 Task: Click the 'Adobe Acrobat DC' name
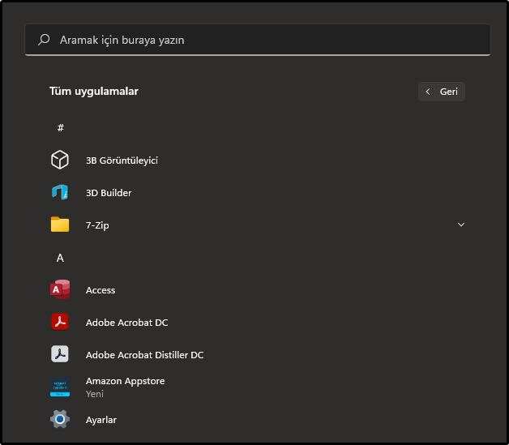[x=127, y=323]
